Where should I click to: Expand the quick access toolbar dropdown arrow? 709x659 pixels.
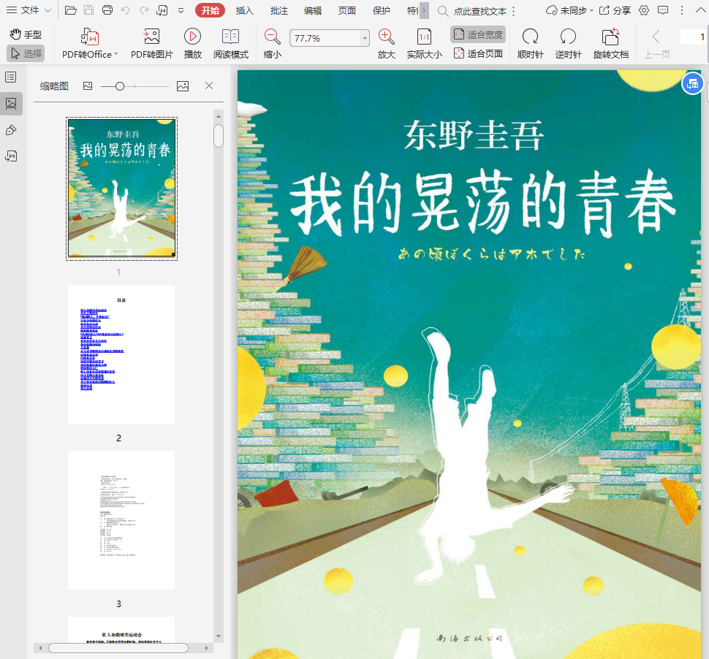click(x=181, y=10)
